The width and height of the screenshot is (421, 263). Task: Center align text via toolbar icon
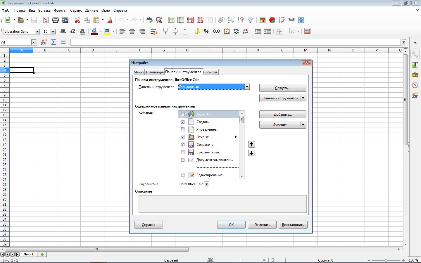[132, 31]
